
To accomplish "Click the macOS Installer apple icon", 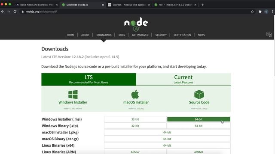I will 135,94.
